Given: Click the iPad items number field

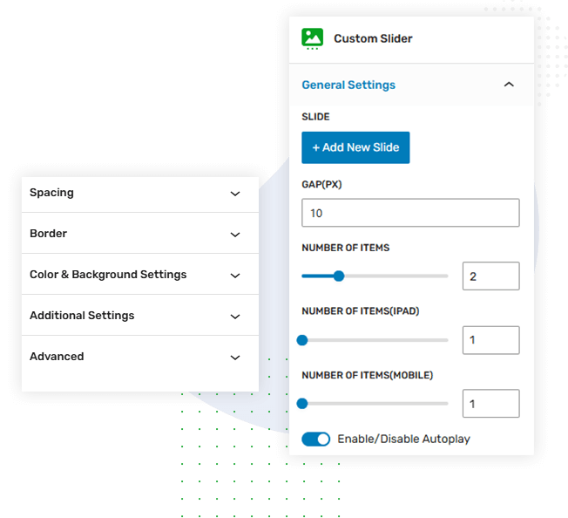Looking at the screenshot, I should pos(490,340).
